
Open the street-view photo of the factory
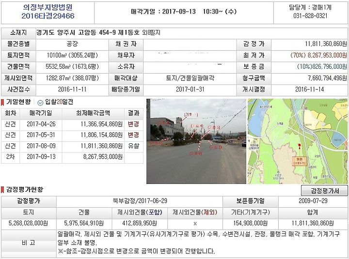pos(196,141)
